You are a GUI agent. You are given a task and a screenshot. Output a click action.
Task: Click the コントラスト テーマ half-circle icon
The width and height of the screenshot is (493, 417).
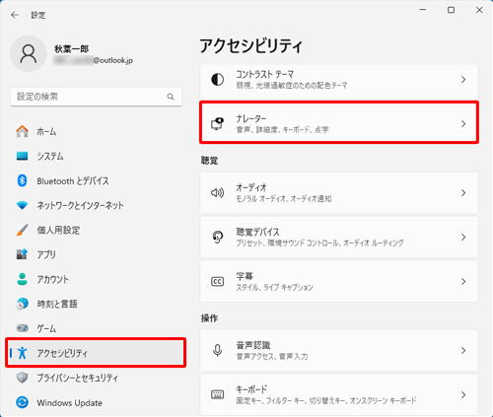[217, 80]
